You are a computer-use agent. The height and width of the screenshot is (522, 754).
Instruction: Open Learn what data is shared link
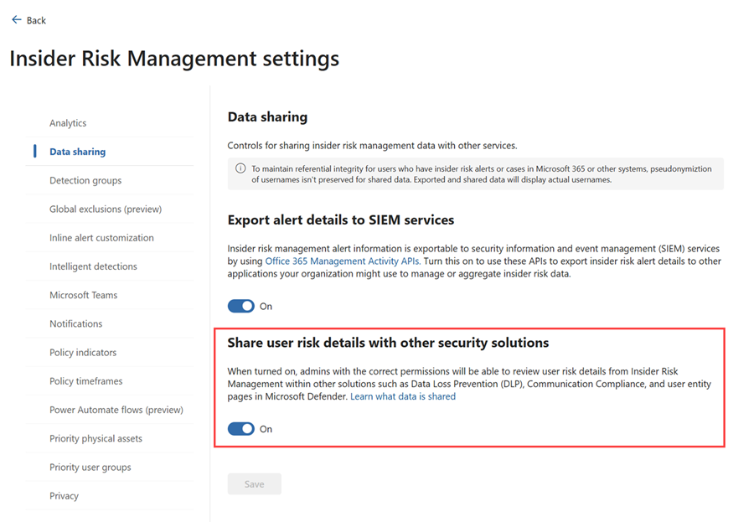coord(403,396)
